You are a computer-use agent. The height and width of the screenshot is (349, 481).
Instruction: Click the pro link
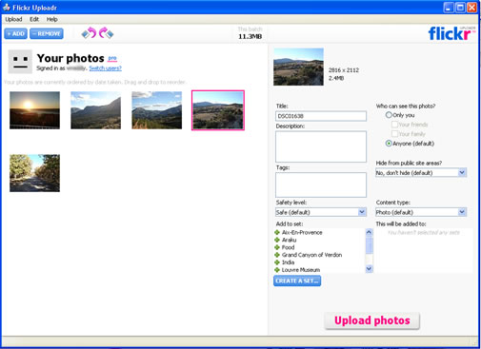112,58
